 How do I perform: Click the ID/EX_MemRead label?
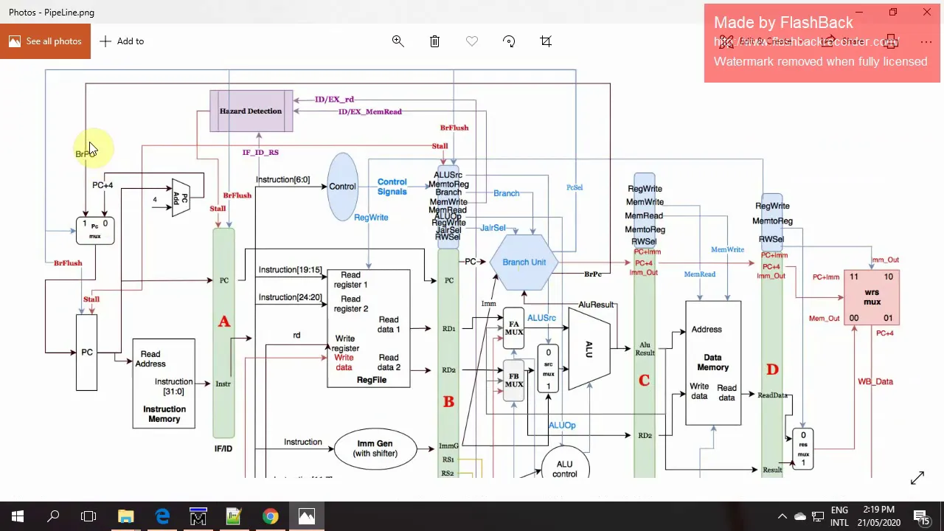(x=369, y=111)
